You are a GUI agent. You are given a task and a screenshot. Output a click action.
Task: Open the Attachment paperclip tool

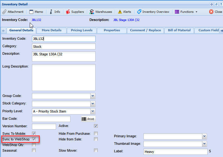click(x=13, y=12)
